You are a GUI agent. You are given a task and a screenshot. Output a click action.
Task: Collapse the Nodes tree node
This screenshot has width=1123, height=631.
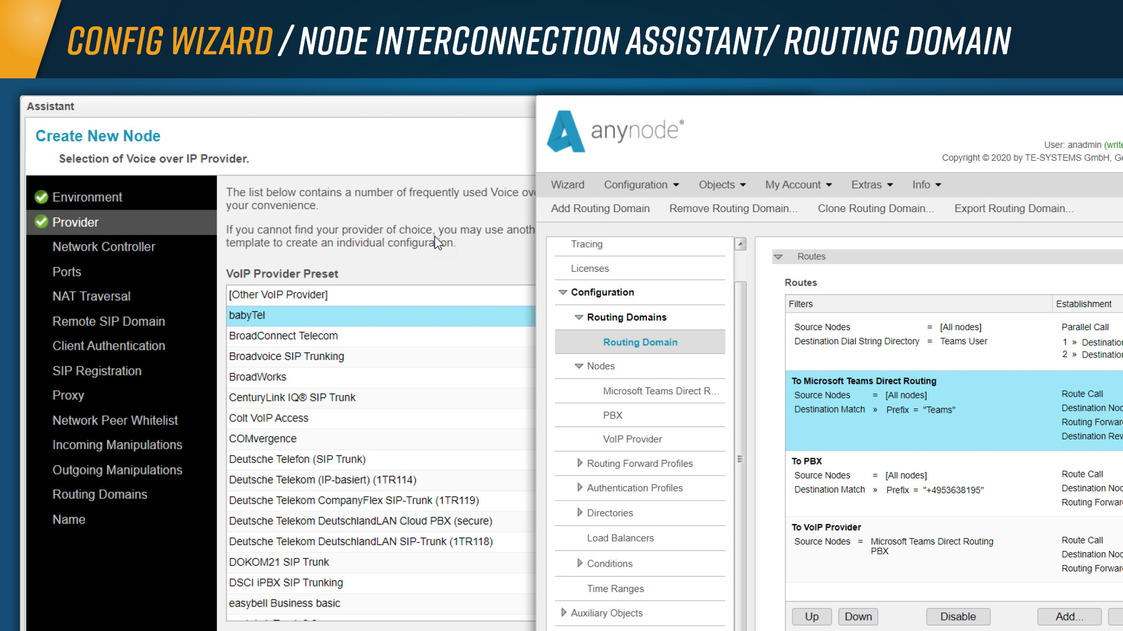(579, 366)
